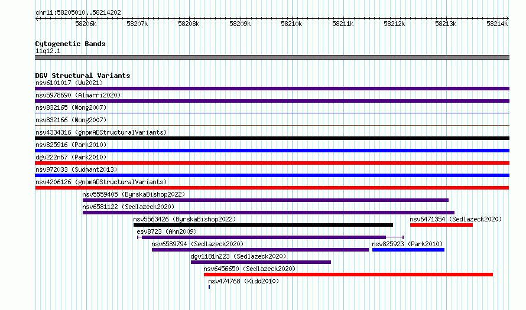Click the blue nsv825916 variant bar
526x310 pixels.
click(x=272, y=151)
